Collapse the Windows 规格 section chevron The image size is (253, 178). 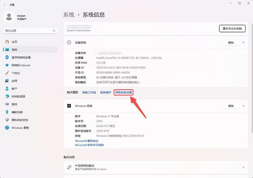(243, 106)
